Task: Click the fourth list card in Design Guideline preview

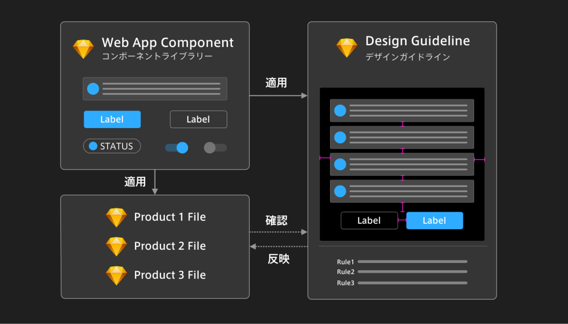Action: click(x=402, y=191)
